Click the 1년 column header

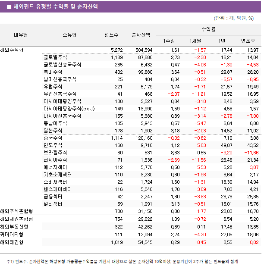coord(222,41)
